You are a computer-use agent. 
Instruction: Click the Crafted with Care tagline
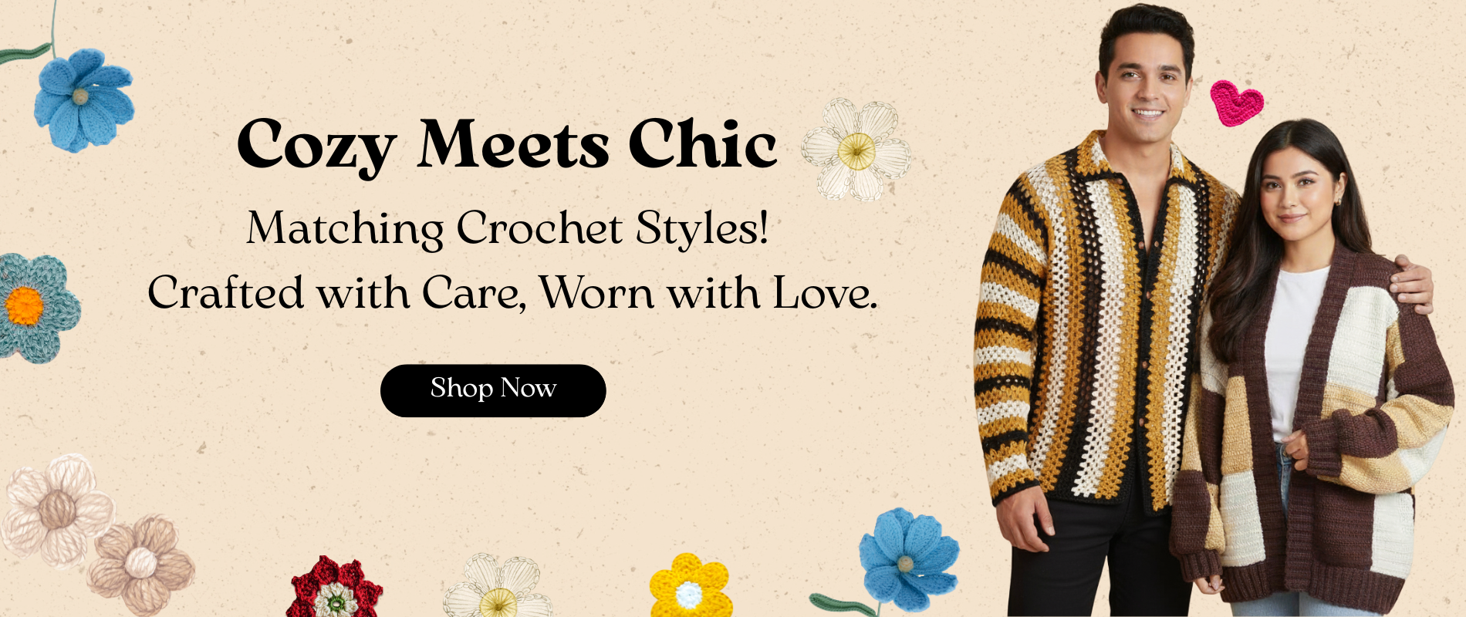[x=512, y=293]
